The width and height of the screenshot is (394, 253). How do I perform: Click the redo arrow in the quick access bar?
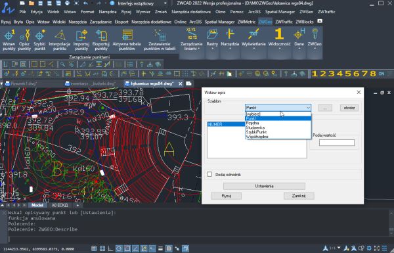pyautogui.click(x=98, y=3)
